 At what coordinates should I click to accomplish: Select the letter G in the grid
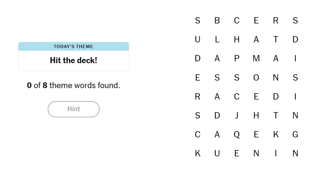click(295, 135)
